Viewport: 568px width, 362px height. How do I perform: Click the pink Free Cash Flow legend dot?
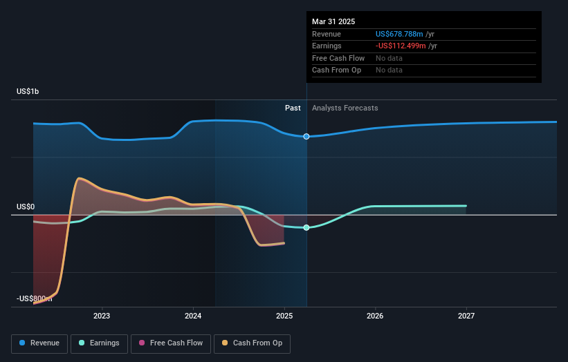[x=142, y=343]
